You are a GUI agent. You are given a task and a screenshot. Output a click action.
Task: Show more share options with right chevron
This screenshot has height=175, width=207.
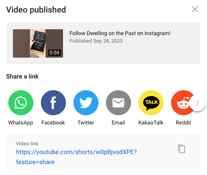coord(197,103)
